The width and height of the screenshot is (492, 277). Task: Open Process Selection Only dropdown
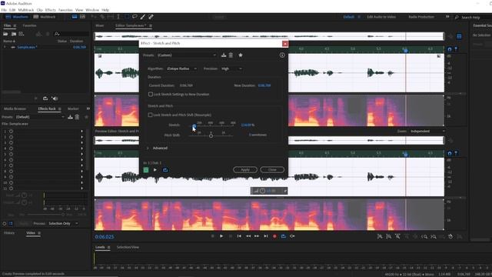click(x=63, y=224)
